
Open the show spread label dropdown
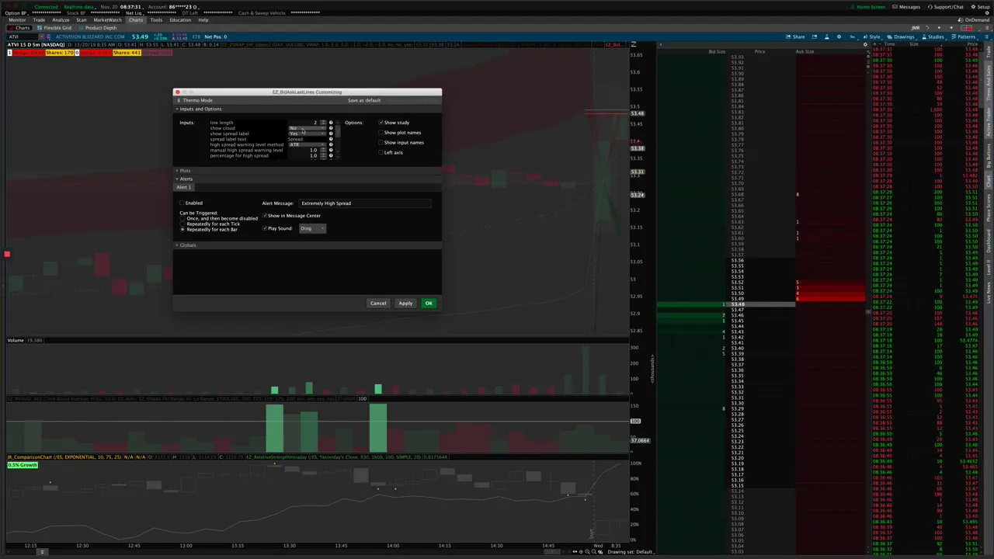click(x=307, y=134)
